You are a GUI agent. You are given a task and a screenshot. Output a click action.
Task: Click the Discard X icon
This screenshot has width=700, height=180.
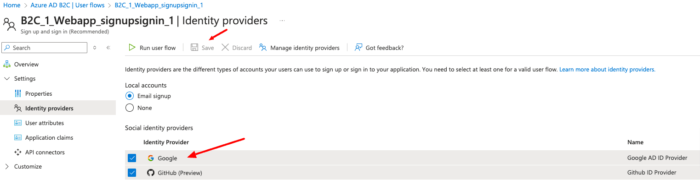point(225,48)
